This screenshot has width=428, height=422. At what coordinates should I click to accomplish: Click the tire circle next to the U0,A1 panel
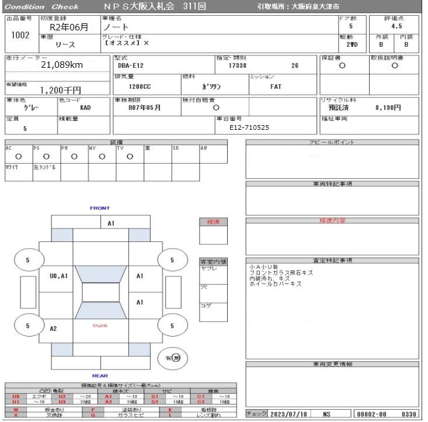26,260
